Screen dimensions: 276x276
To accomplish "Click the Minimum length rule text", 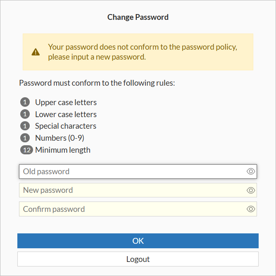I will (x=62, y=150).
